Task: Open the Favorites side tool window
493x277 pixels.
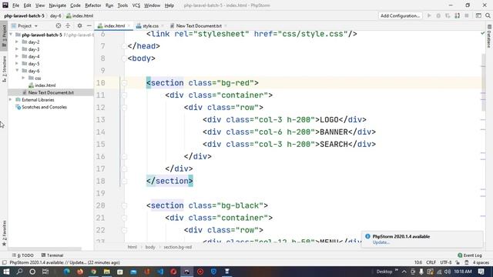Action: (x=4, y=233)
